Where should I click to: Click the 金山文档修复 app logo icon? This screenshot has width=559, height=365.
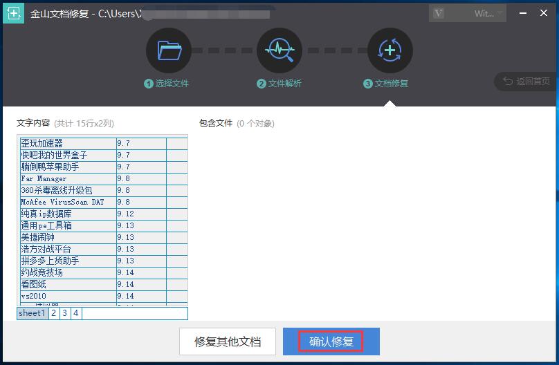(13, 13)
